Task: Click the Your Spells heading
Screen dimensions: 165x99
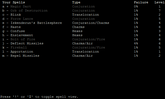Action: pos(14,2)
